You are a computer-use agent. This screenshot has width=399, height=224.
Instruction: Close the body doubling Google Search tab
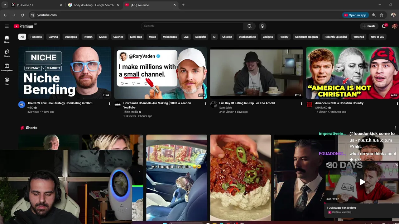(118, 5)
